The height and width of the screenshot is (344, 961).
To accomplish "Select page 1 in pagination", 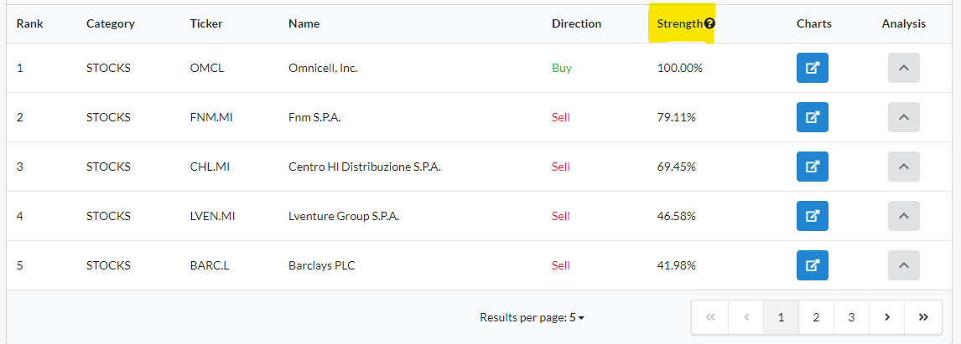I will coord(781,317).
